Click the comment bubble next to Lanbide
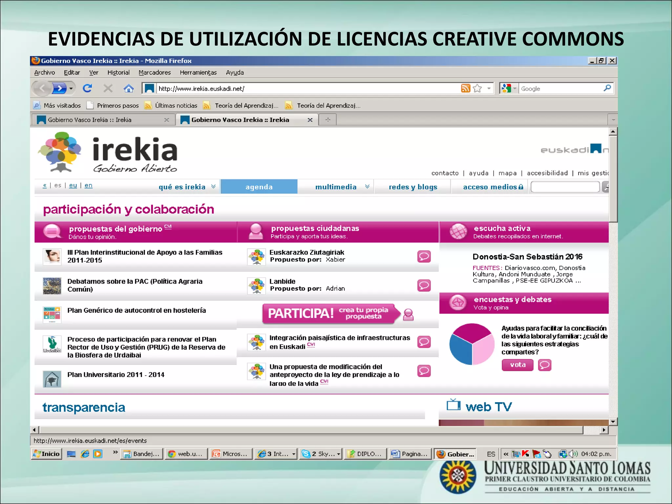The height and width of the screenshot is (504, 672). tap(424, 285)
